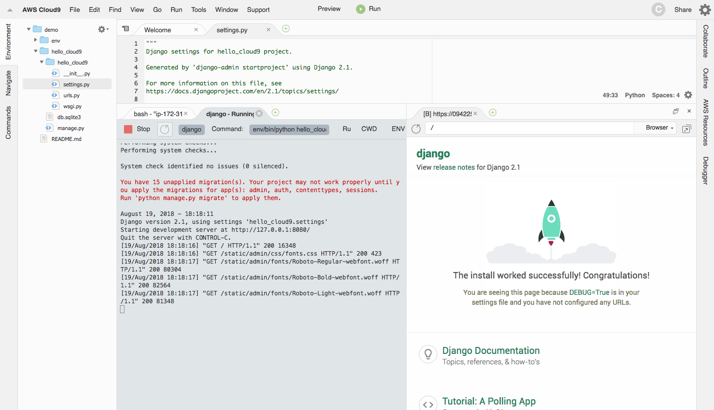
Task: Open the Edit menu
Action: pos(94,9)
